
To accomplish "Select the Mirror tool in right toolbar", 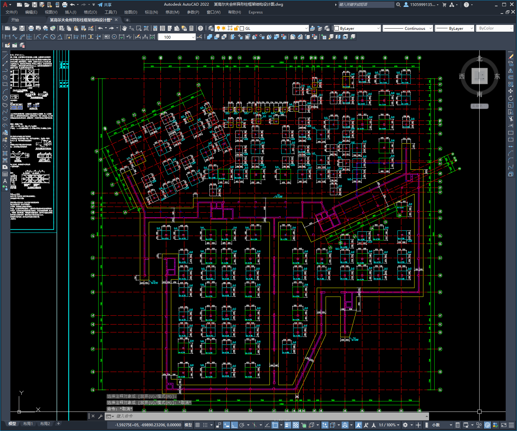I will 511,70.
